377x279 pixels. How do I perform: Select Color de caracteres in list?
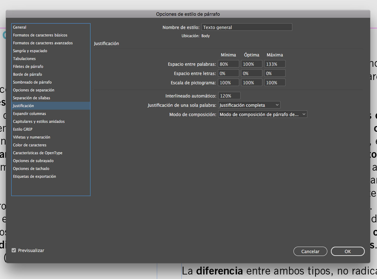tap(30, 145)
